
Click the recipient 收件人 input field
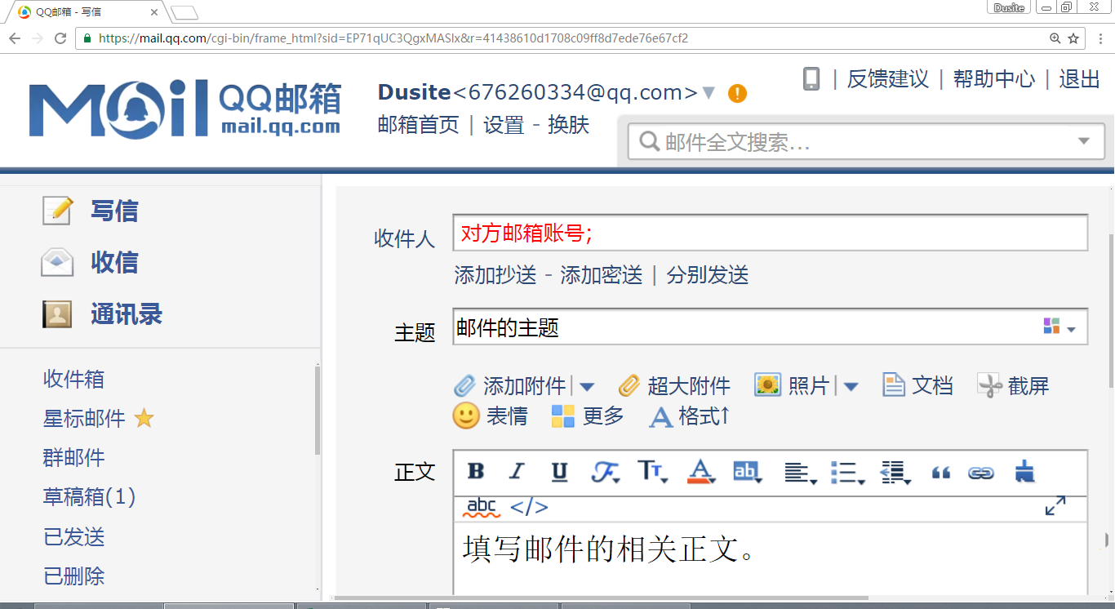click(x=771, y=233)
